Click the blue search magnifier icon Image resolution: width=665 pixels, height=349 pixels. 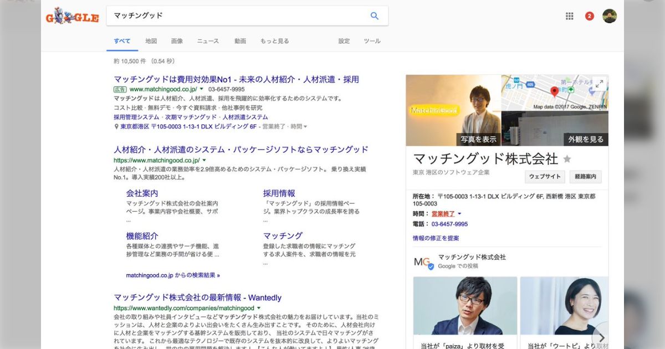(x=374, y=16)
